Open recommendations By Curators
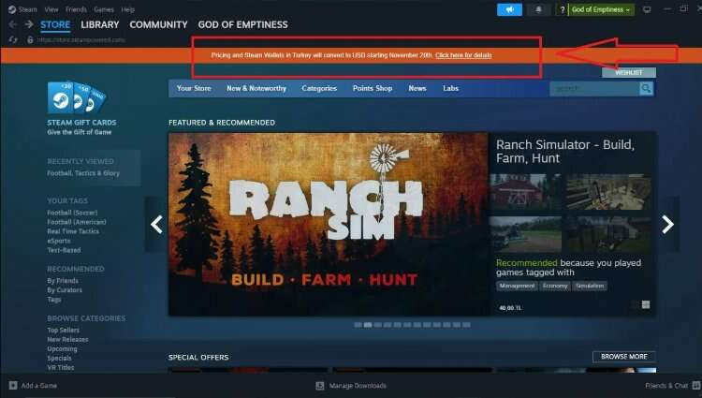Image resolution: width=702 pixels, height=398 pixels. [65, 290]
